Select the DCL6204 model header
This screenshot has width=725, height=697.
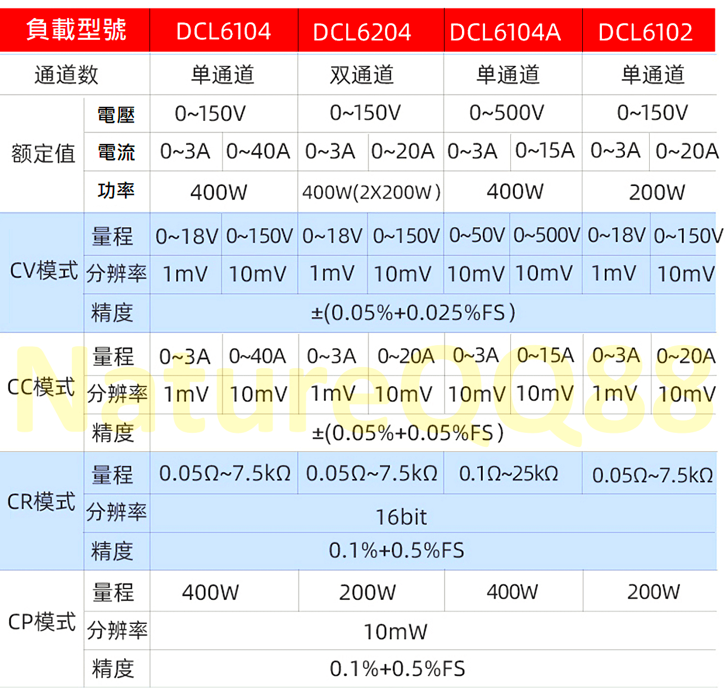362,32
